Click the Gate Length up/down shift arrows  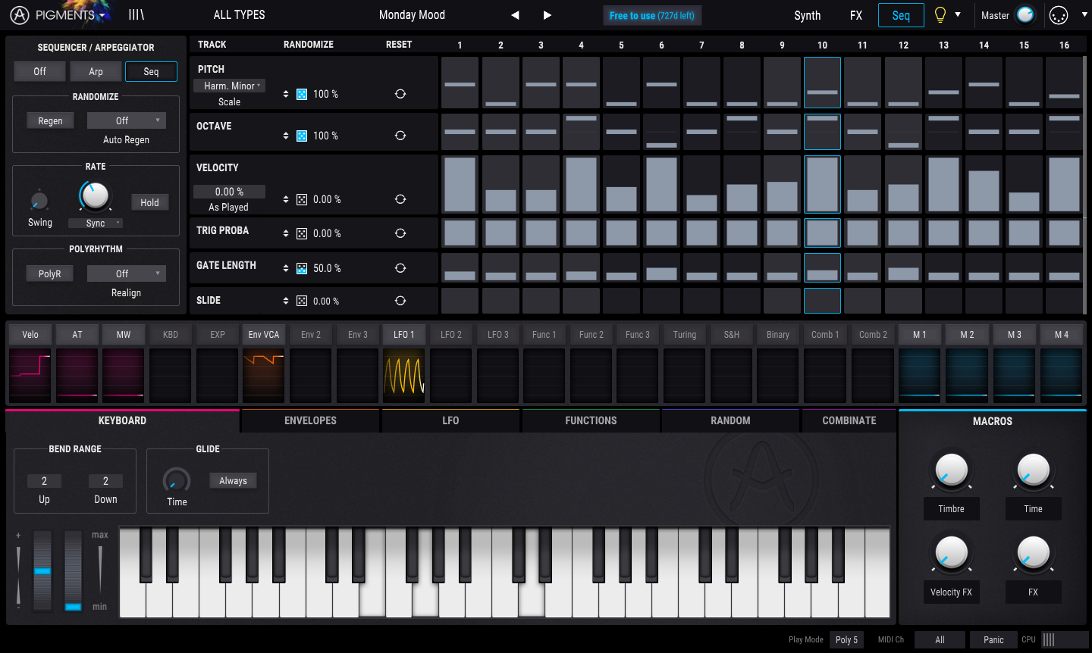point(286,268)
